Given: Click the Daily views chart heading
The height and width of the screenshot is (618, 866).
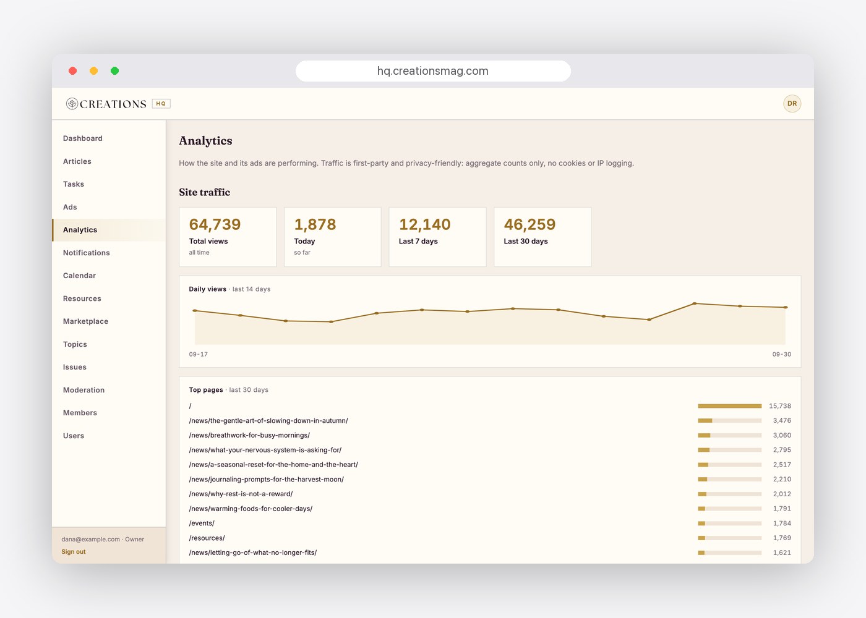Looking at the screenshot, I should coord(229,289).
